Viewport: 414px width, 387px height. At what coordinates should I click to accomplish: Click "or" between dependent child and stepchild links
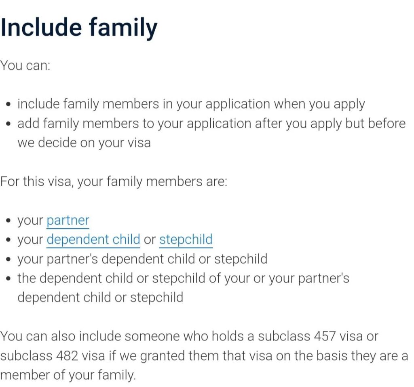(150, 240)
